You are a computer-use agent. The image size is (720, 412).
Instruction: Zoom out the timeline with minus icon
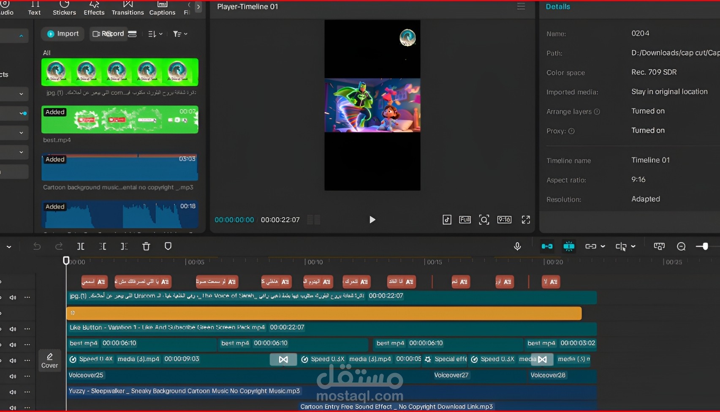681,246
